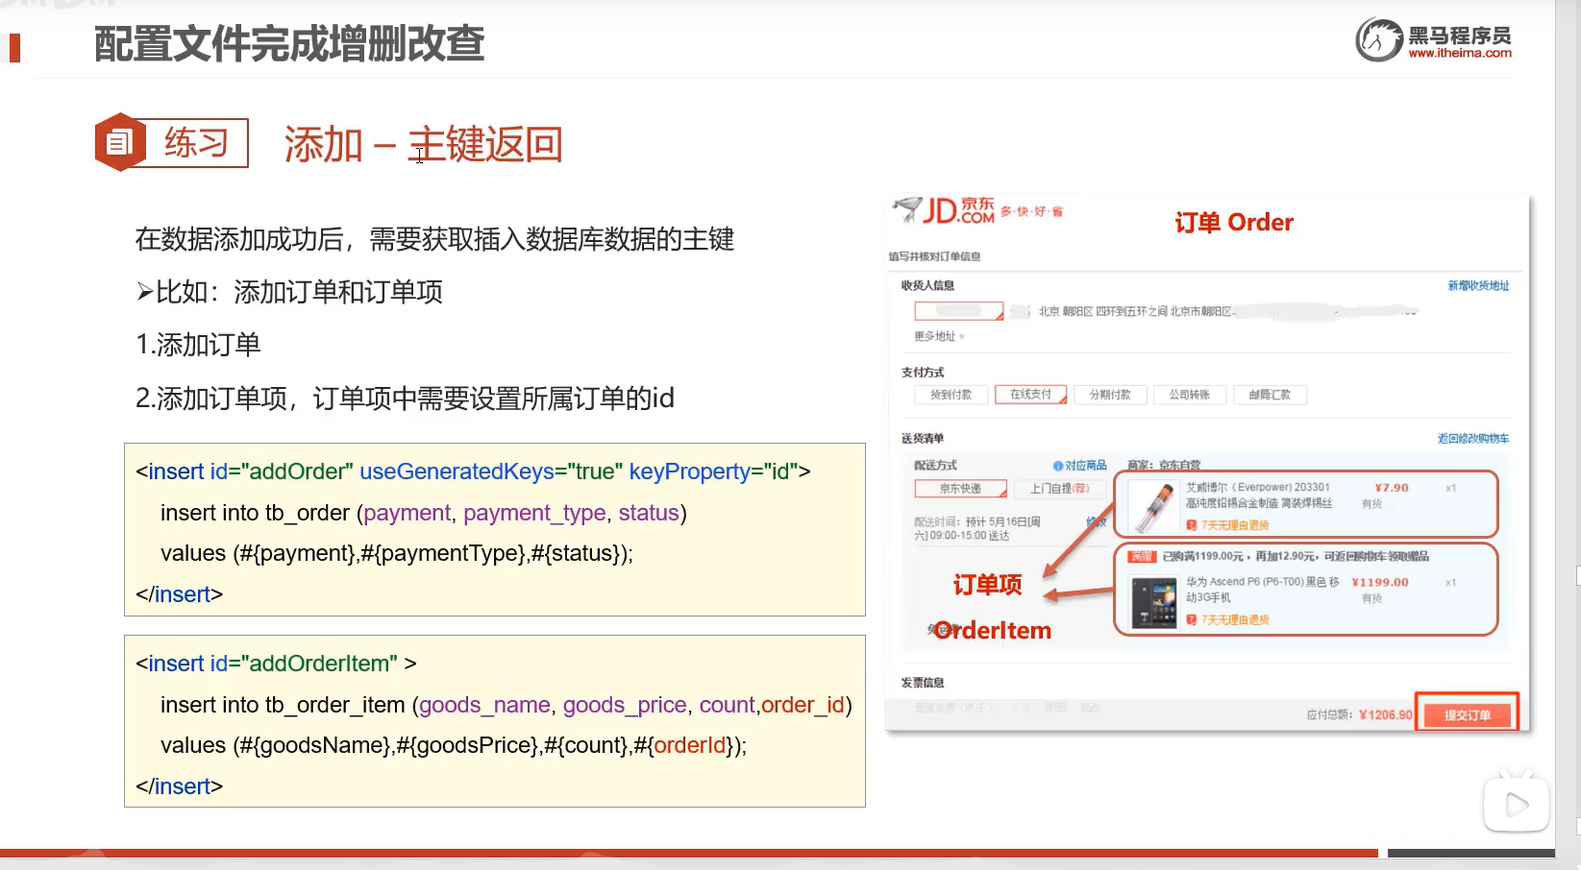Click the 黑马程序员 logo
The image size is (1581, 870).
tap(1433, 39)
